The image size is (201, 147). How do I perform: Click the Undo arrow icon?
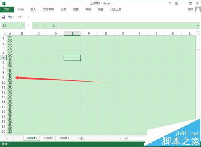[x=10, y=17]
